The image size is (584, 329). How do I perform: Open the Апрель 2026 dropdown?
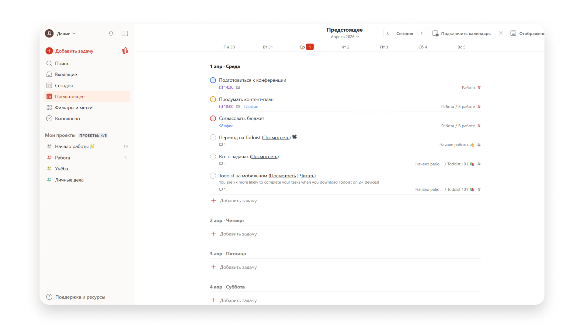[x=345, y=36]
